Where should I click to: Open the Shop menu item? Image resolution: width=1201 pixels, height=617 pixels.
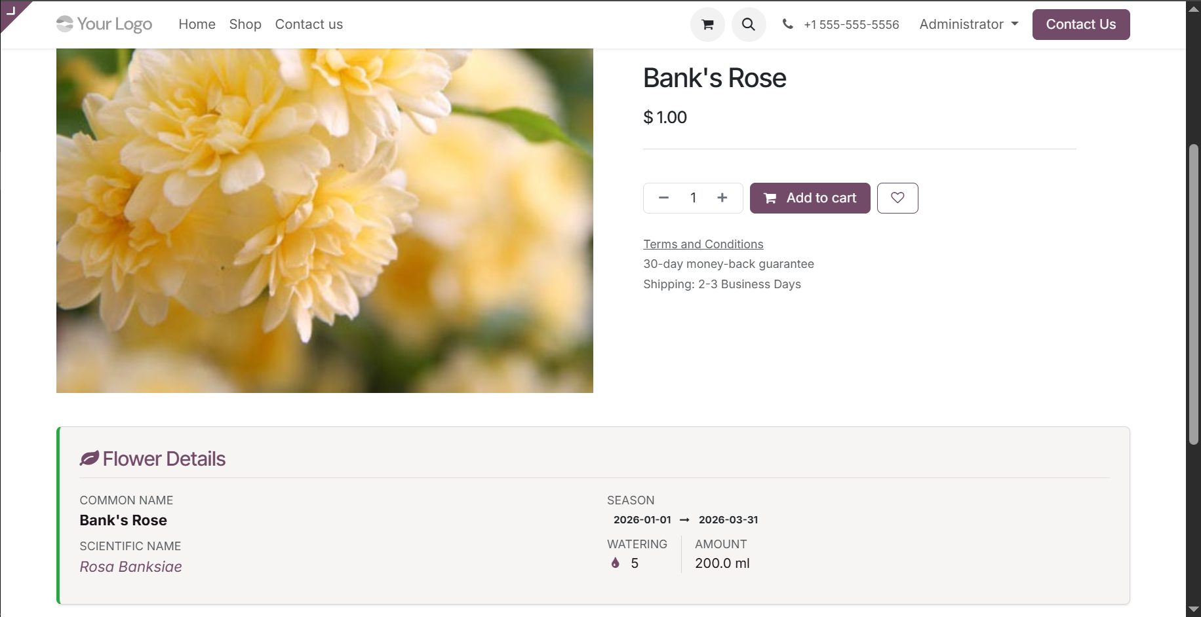coord(245,24)
